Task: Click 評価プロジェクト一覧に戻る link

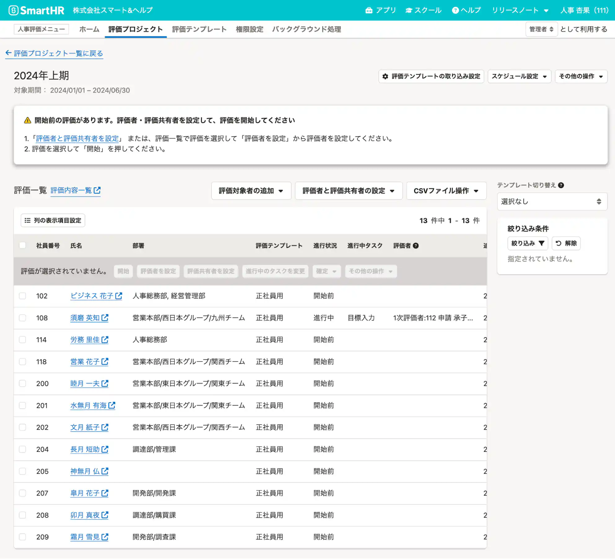Action: [x=54, y=53]
